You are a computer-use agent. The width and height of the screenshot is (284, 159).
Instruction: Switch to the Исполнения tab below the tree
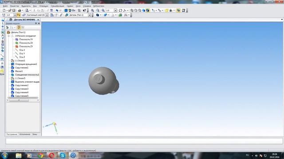coord(25,134)
